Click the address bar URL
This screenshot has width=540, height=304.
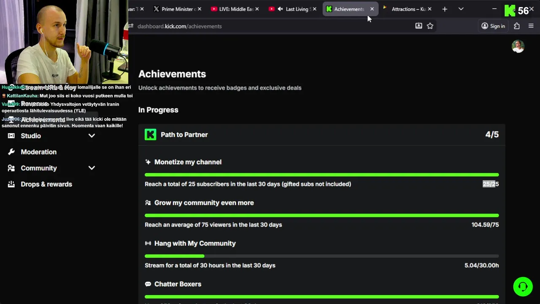[x=179, y=26]
